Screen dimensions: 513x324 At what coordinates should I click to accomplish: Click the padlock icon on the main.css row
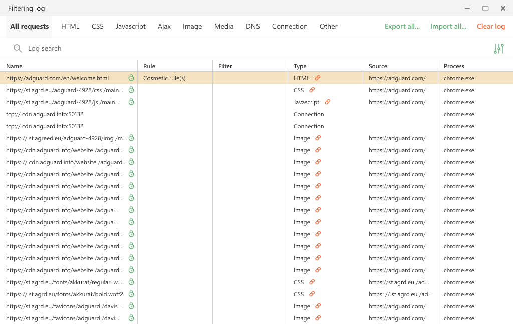[x=131, y=90]
